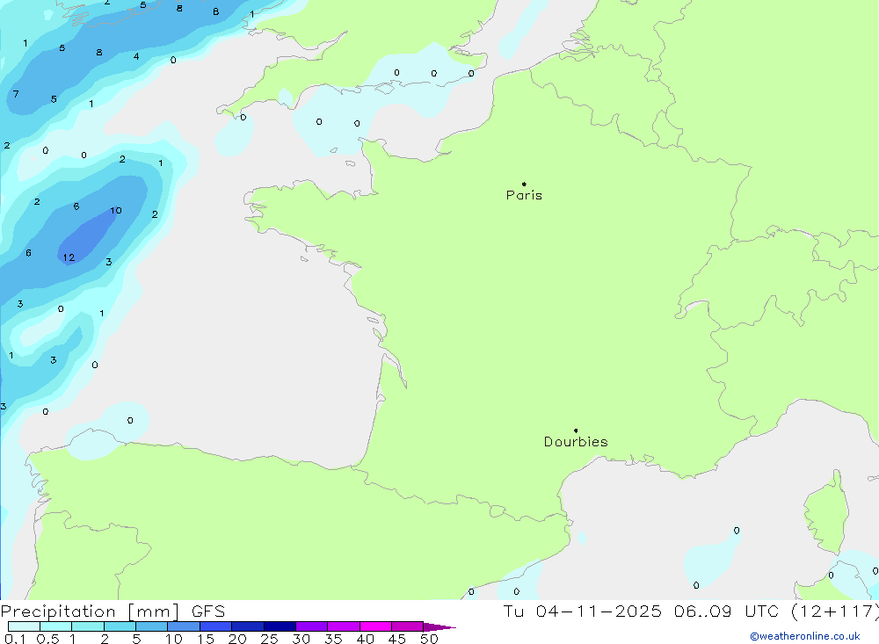Click the '06..09 UTC' time text
The width and height of the screenshot is (879, 644).
(727, 611)
